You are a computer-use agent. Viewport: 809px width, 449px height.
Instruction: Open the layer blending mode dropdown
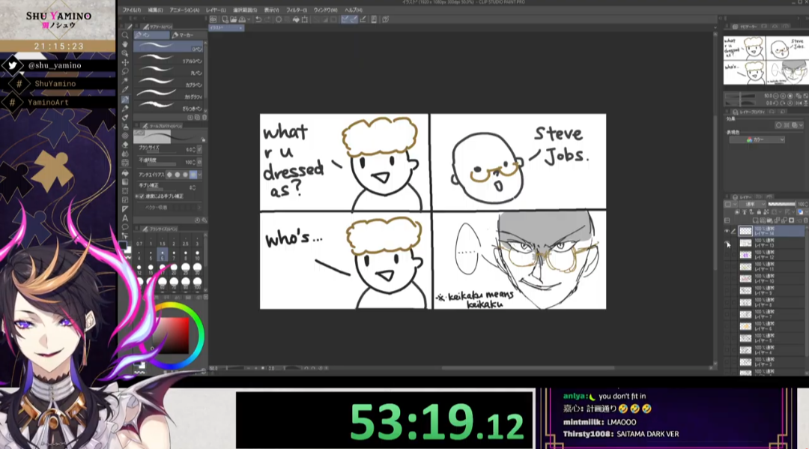click(753, 205)
